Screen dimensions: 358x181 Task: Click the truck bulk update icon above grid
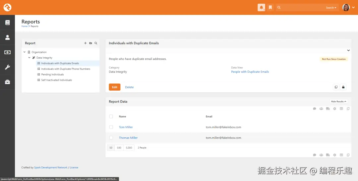click(x=328, y=109)
